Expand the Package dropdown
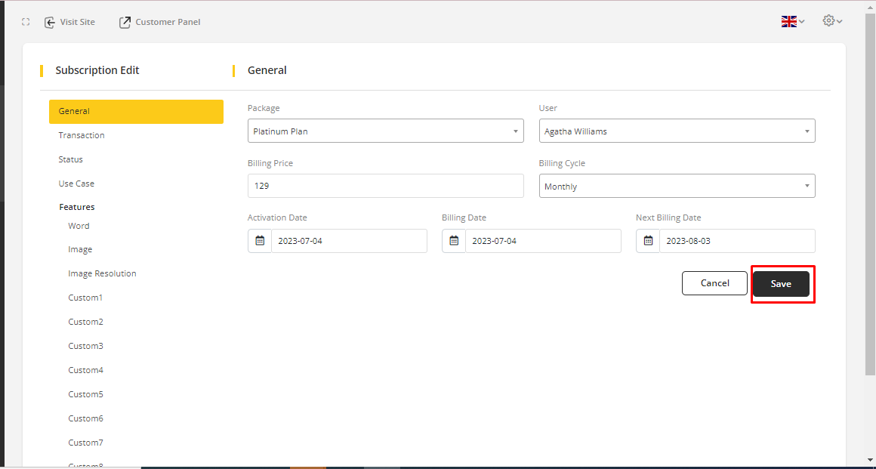This screenshot has height=469, width=876. click(385, 131)
